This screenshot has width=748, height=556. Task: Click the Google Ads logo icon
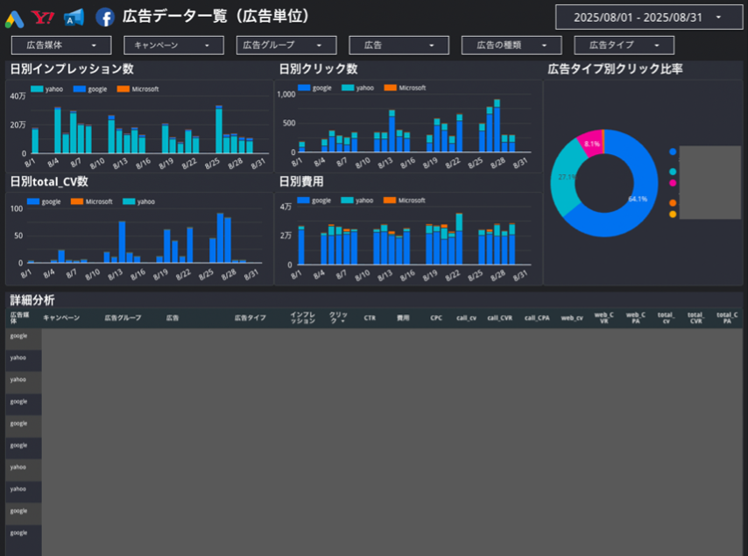(15, 17)
